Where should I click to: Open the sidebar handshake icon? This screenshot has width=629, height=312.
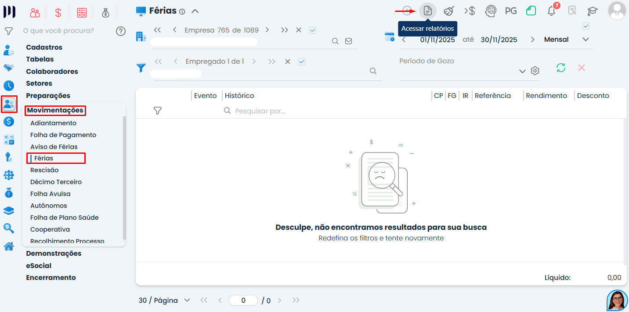(x=9, y=68)
